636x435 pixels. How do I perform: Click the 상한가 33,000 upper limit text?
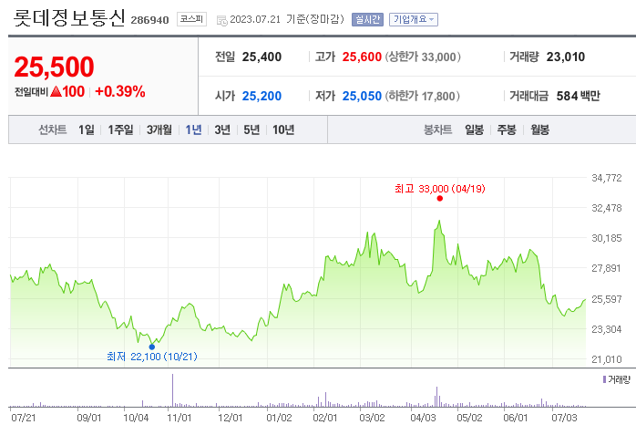click(x=423, y=57)
